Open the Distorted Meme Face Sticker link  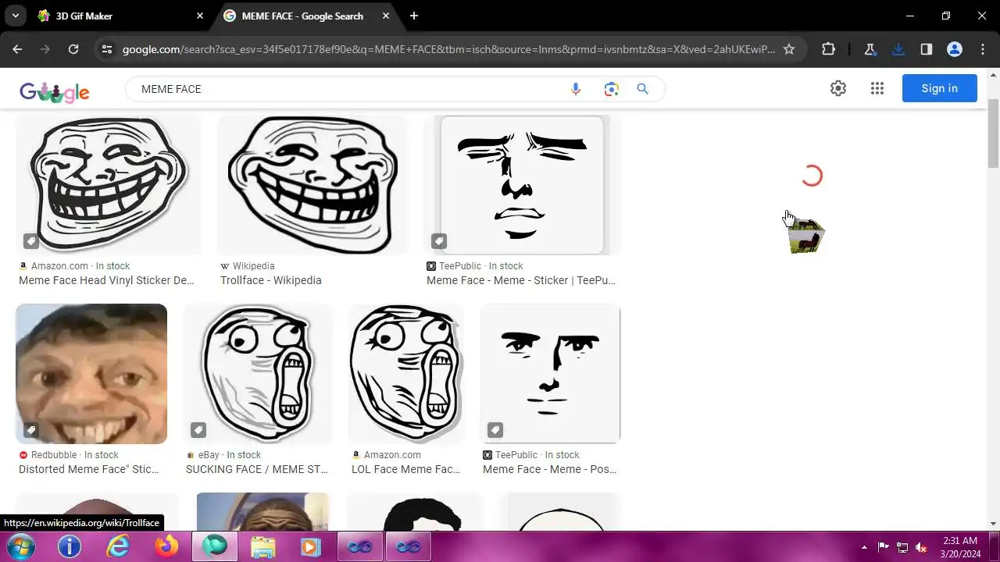(x=89, y=469)
